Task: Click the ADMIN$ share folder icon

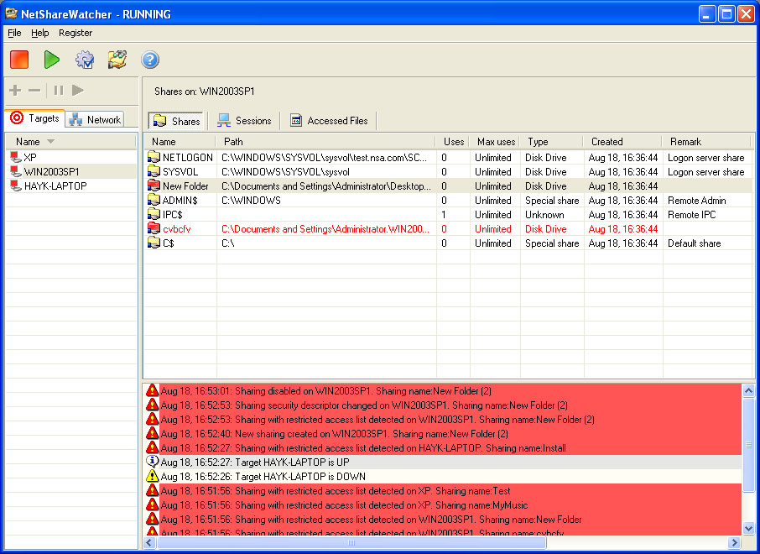Action: click(154, 200)
